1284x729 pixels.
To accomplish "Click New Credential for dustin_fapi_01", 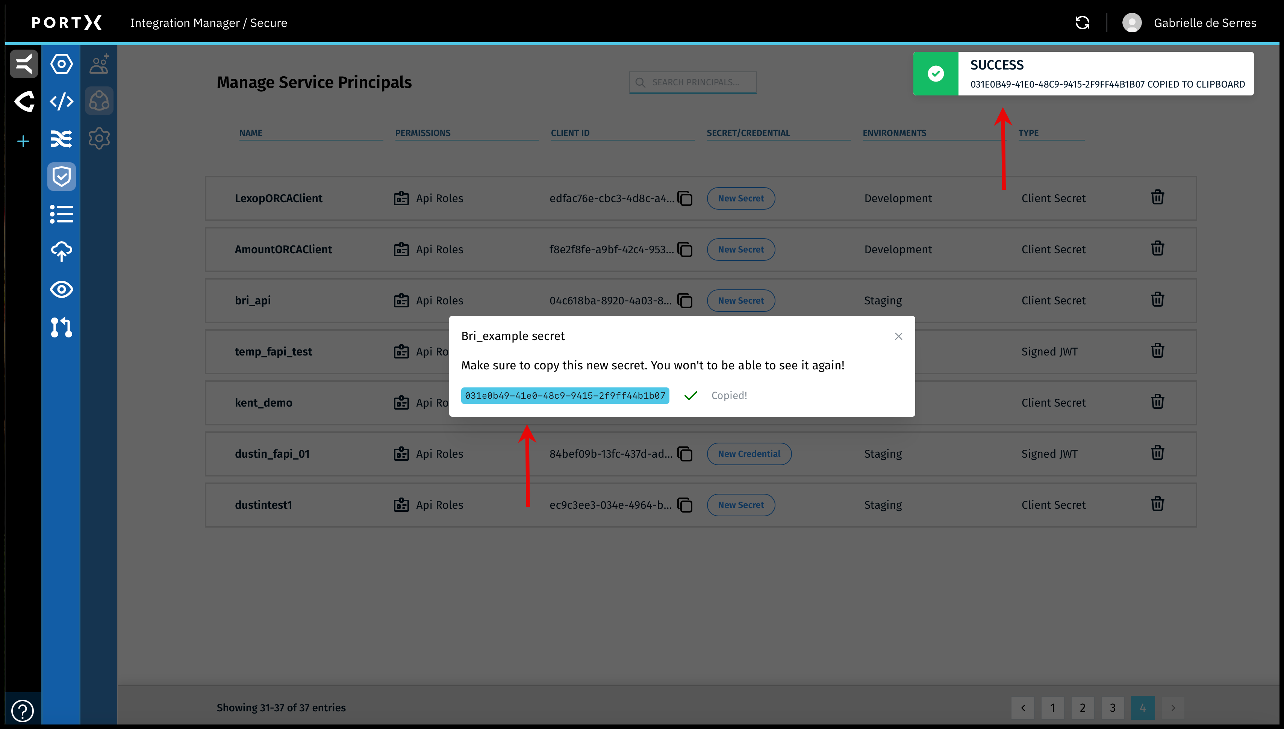I will click(x=749, y=454).
